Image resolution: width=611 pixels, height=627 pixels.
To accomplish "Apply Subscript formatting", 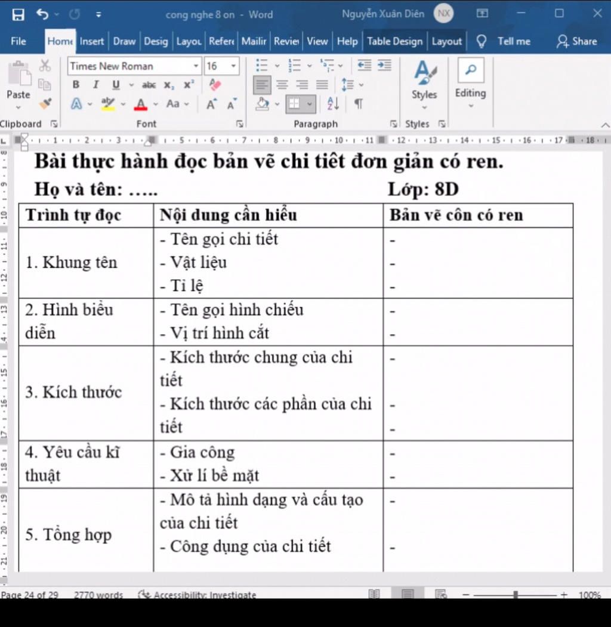I will 169,85.
